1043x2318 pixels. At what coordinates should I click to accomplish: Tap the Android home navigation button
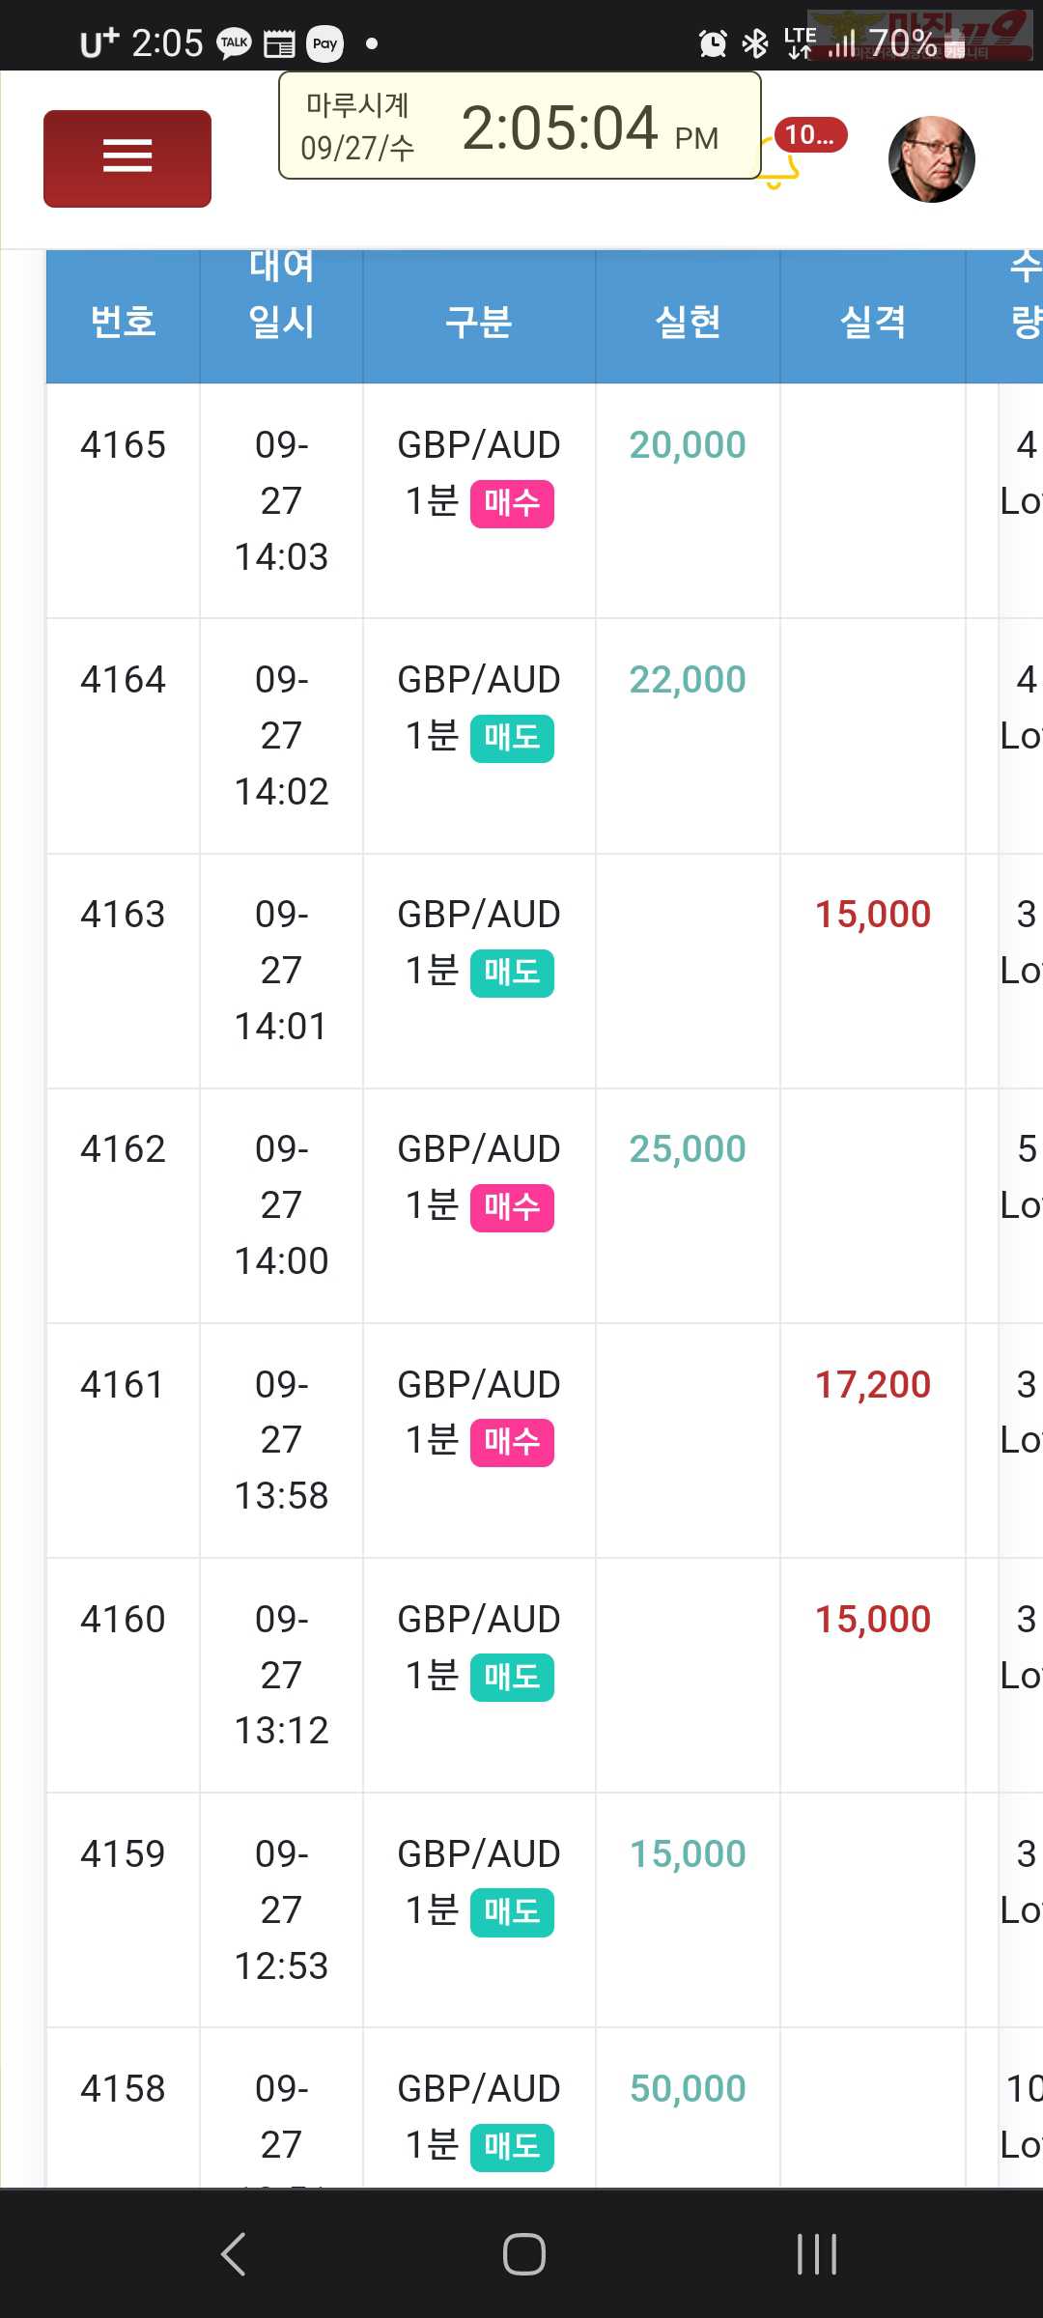coord(523,2254)
